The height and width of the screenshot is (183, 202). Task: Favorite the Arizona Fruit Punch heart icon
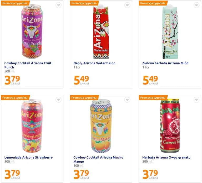point(58,5)
